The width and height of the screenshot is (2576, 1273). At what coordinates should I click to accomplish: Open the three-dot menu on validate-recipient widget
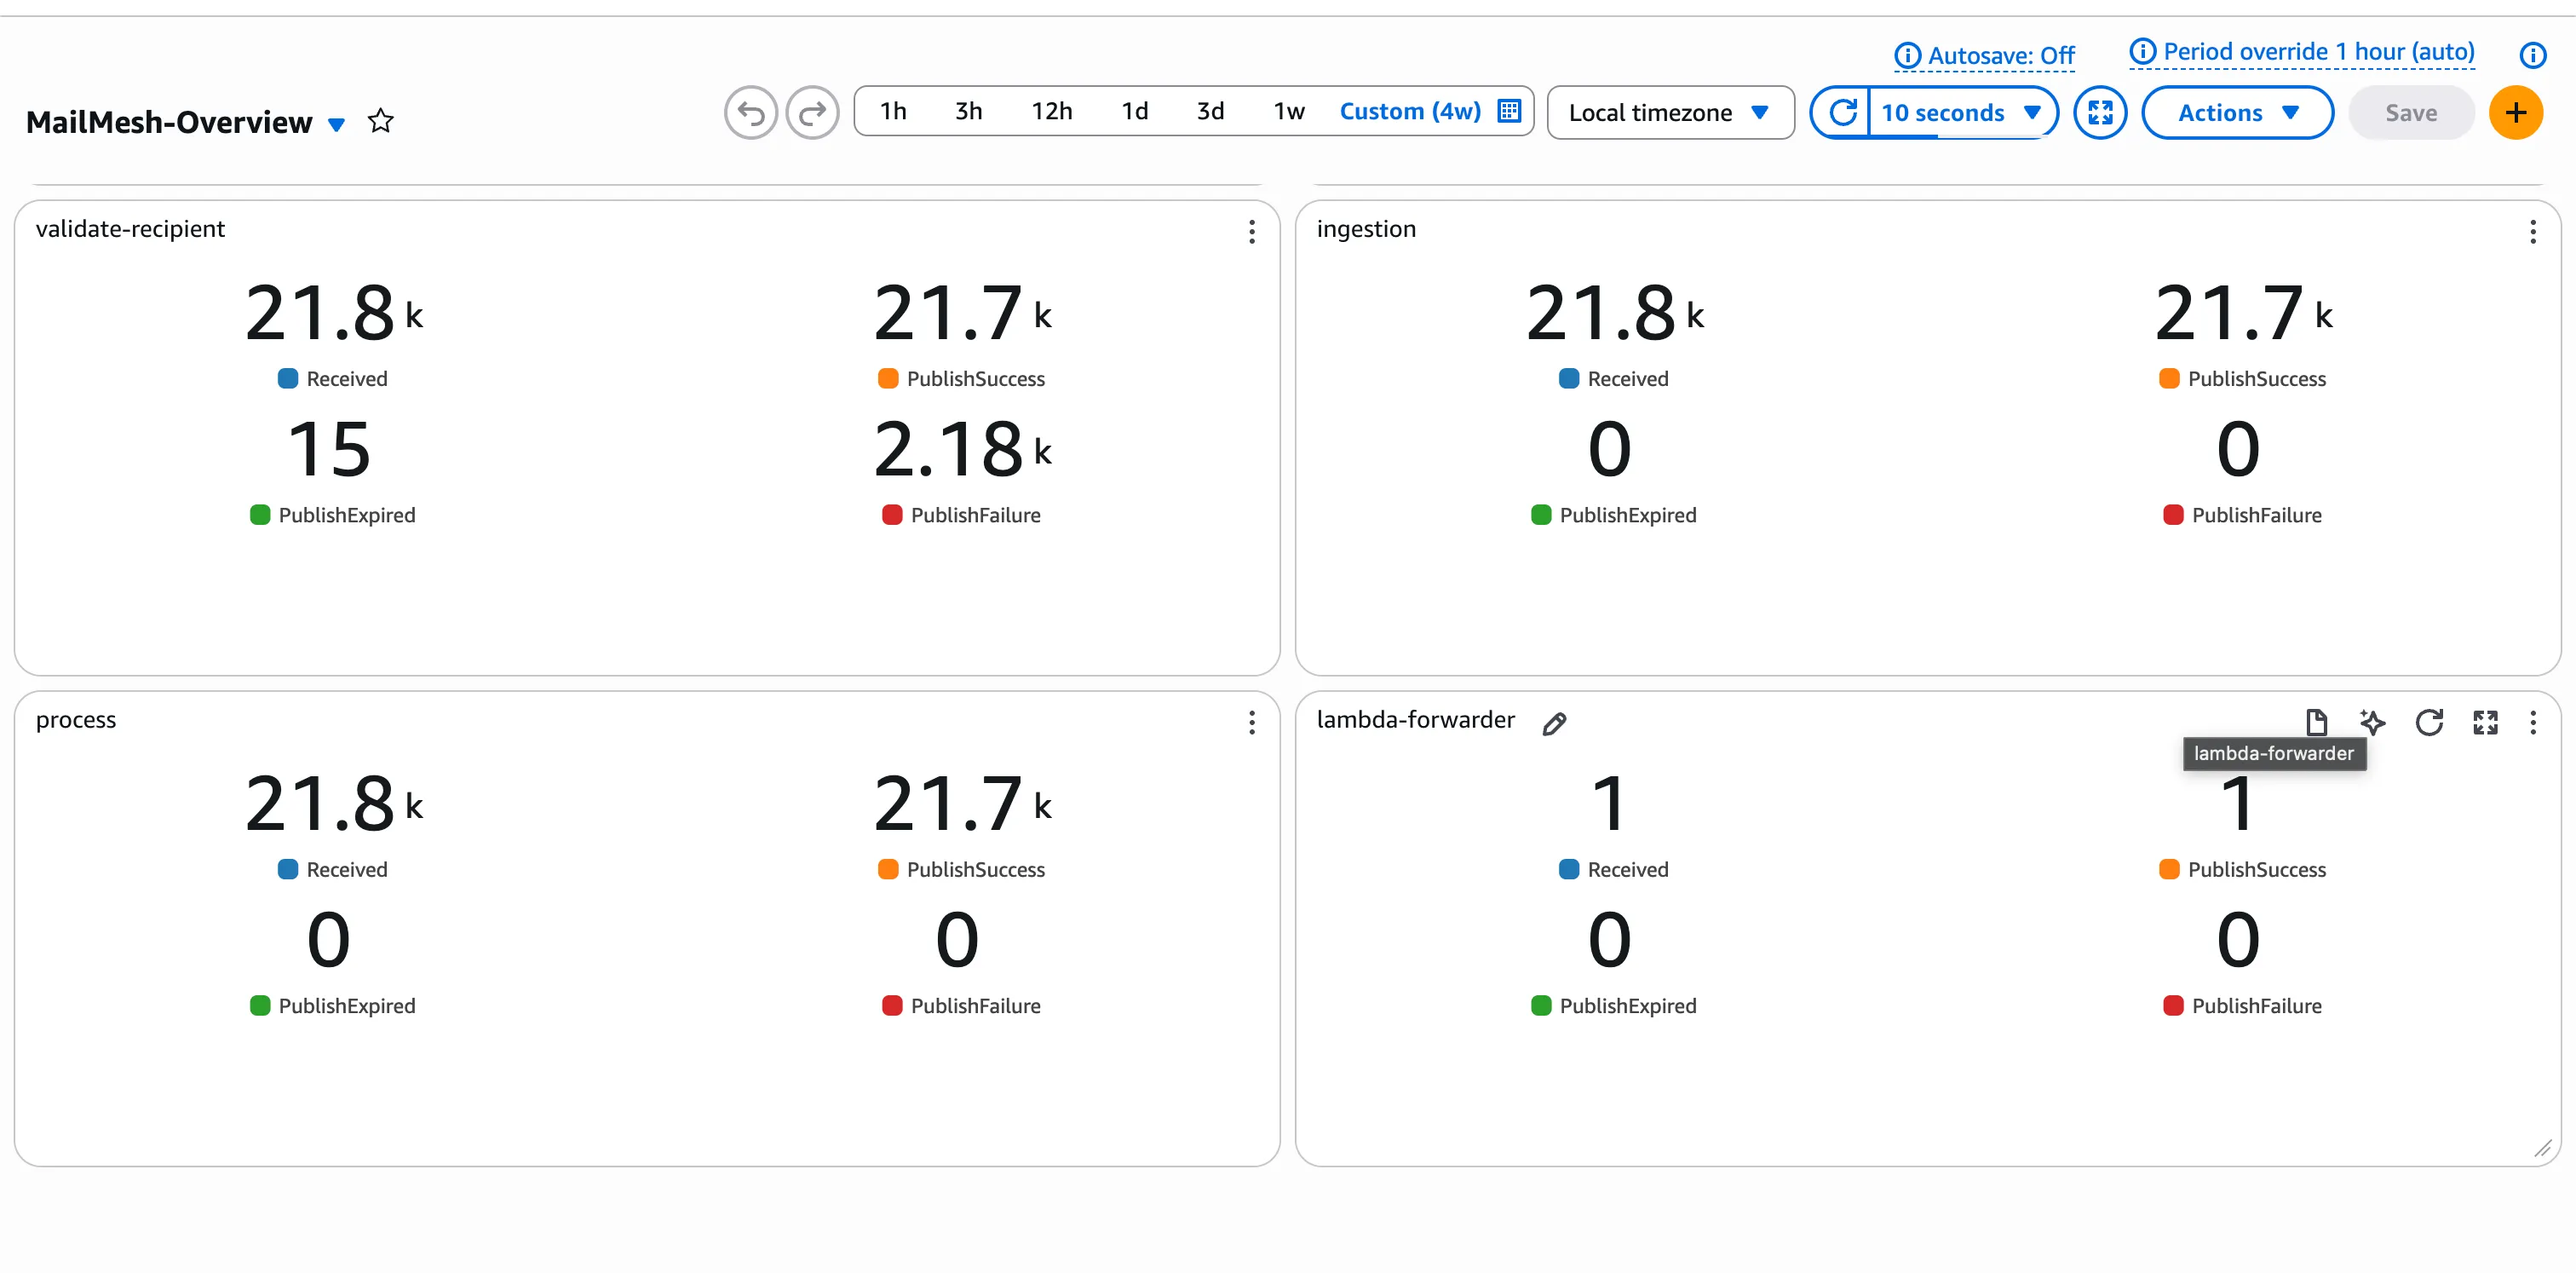tap(1251, 232)
